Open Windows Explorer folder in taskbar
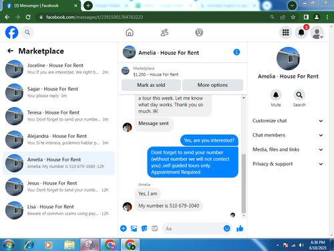This screenshot has height=251, width=334. [x=69, y=245]
